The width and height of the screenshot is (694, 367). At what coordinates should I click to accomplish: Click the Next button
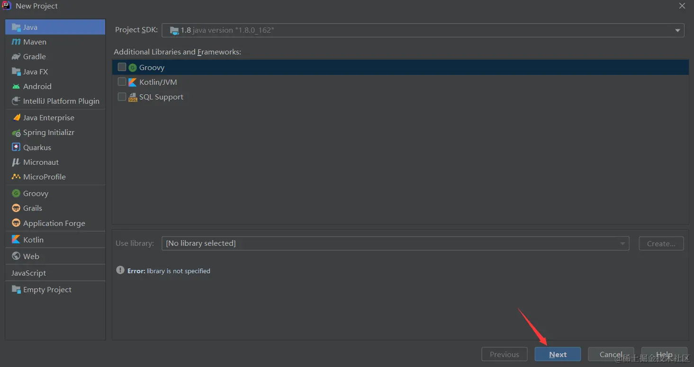click(x=558, y=354)
